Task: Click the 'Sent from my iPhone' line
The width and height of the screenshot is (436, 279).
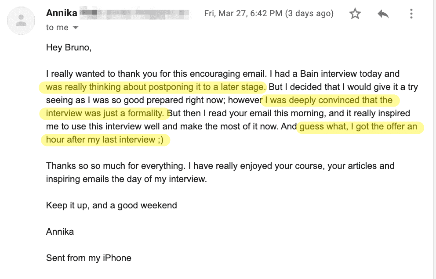Action: pyautogui.click(x=88, y=258)
